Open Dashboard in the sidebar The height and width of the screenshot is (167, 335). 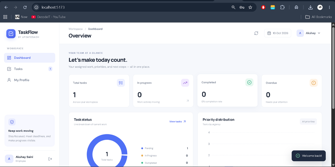29,58
